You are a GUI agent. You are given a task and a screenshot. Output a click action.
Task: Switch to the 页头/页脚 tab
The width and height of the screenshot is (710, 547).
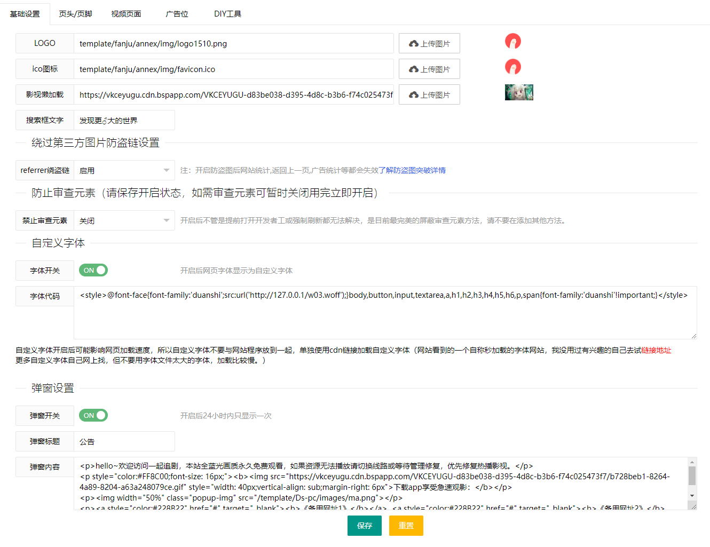click(x=75, y=14)
